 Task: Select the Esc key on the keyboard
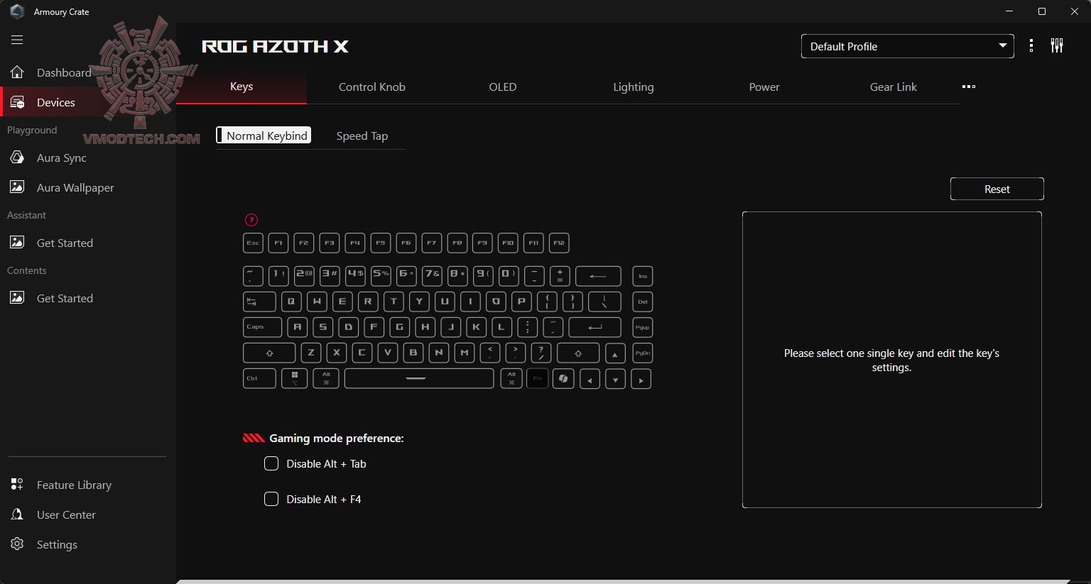(253, 243)
